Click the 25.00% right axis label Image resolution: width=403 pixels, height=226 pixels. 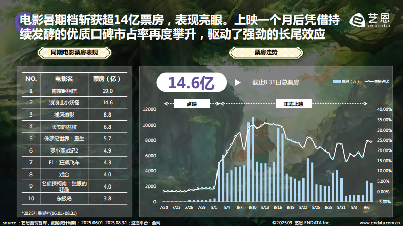coord(385,140)
